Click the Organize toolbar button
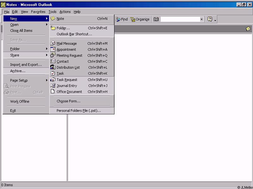 [x=140, y=19]
